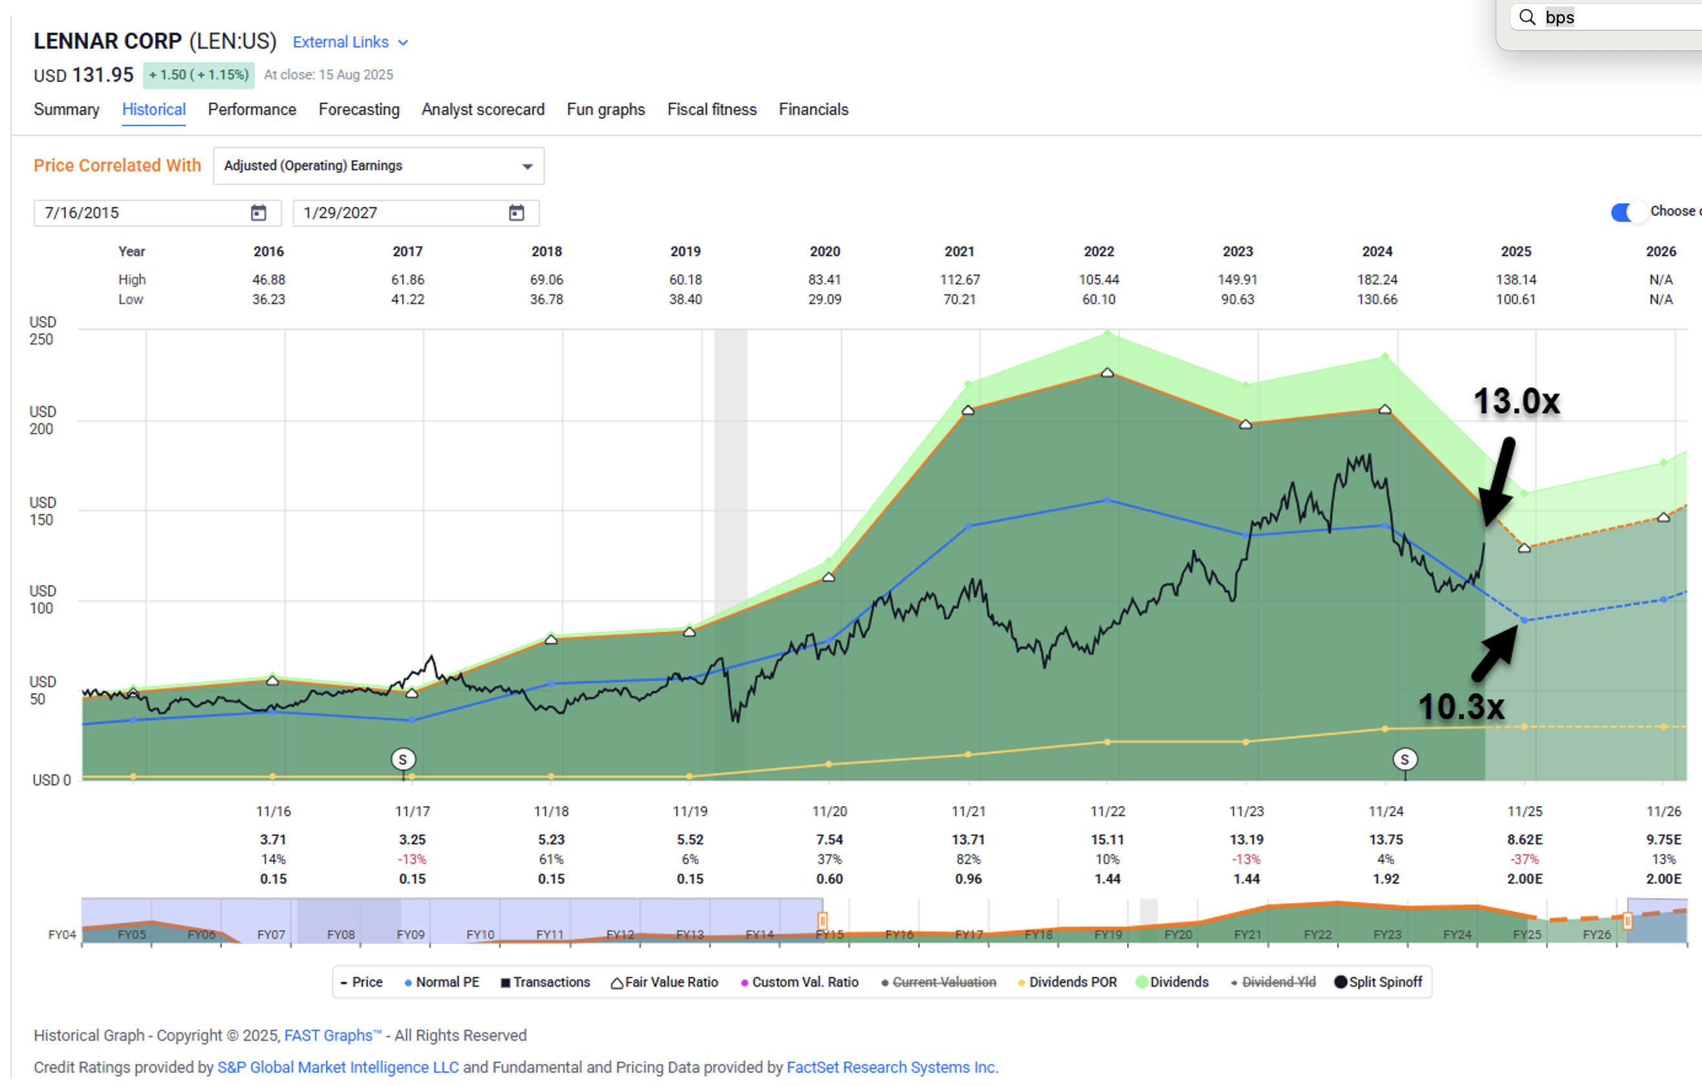
Task: Grab the right range slider handle at FY26
Action: pos(1628,921)
